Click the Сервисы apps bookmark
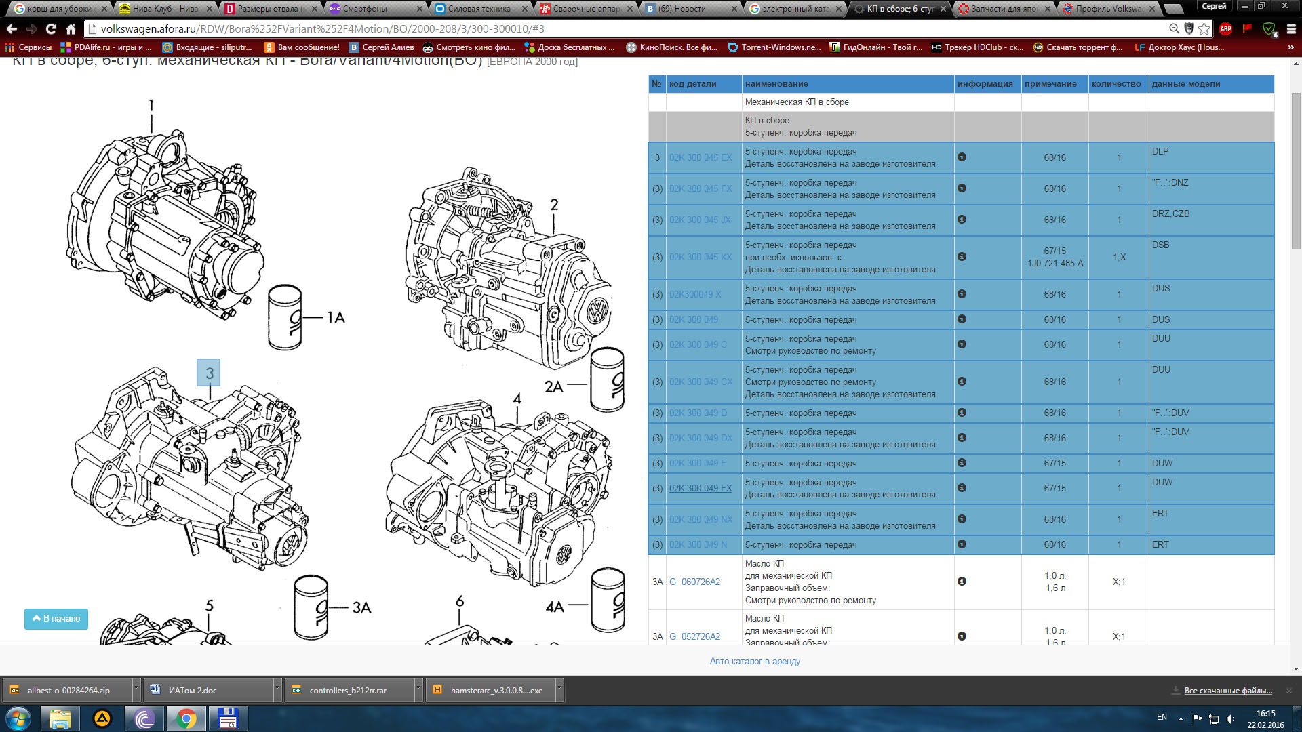Screen dimensions: 1302x732 28,47
